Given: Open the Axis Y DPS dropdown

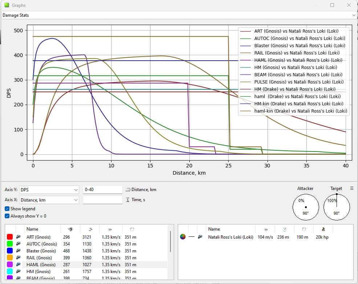Looking at the screenshot, I should [x=49, y=190].
